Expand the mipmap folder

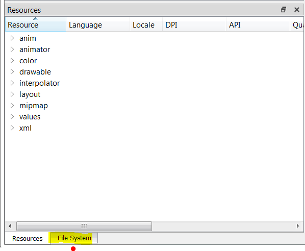(12, 106)
